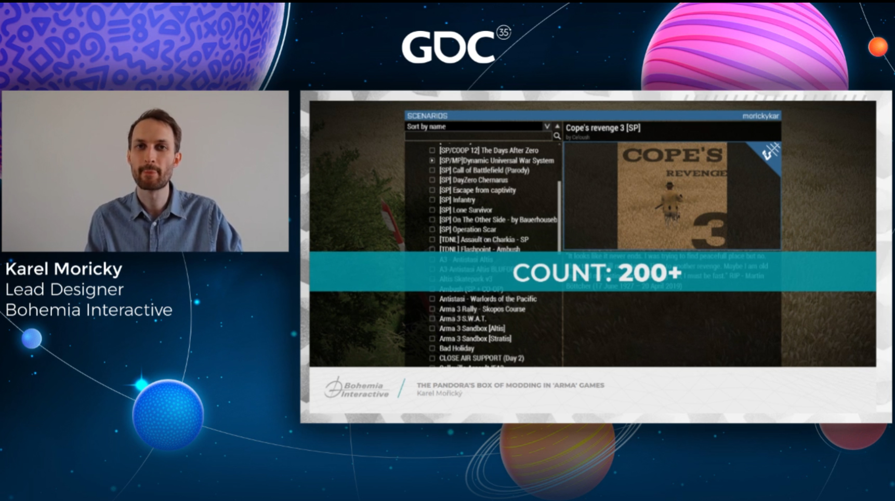Click the "by Celoush" author line
The image size is (895, 501).
point(577,138)
